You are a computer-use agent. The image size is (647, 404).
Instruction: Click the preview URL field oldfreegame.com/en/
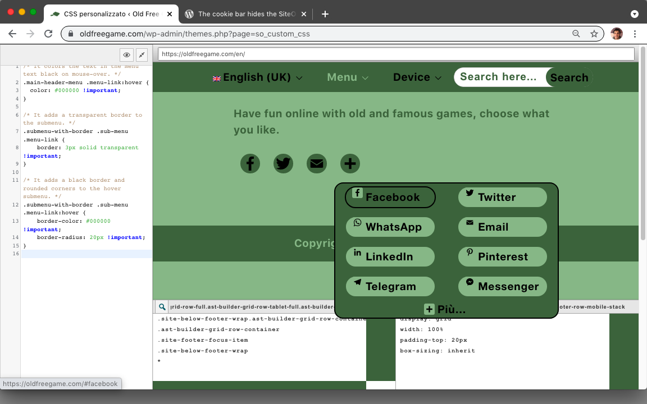click(396, 54)
